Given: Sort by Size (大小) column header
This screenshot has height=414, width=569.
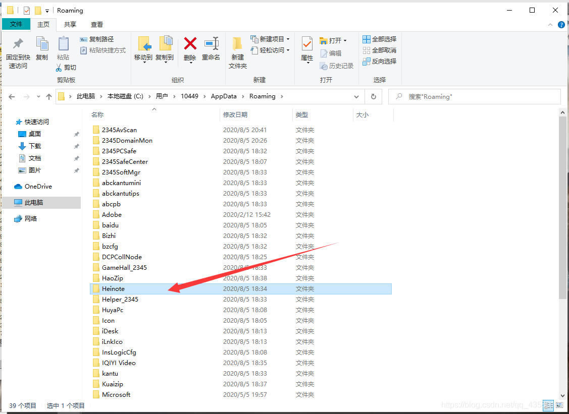Looking at the screenshot, I should tap(374, 115).
